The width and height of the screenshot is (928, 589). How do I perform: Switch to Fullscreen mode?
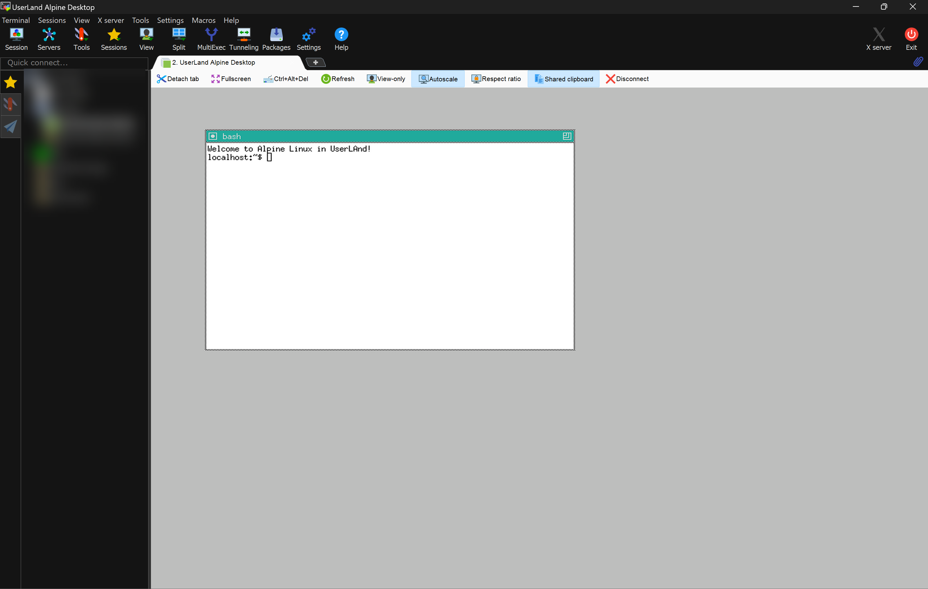231,79
